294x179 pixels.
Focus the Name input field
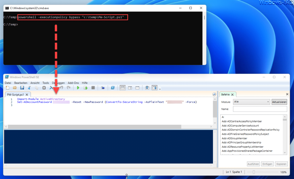click(260, 109)
